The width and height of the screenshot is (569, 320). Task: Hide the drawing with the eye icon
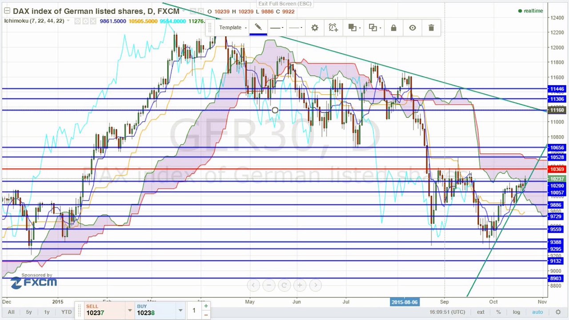[413, 28]
